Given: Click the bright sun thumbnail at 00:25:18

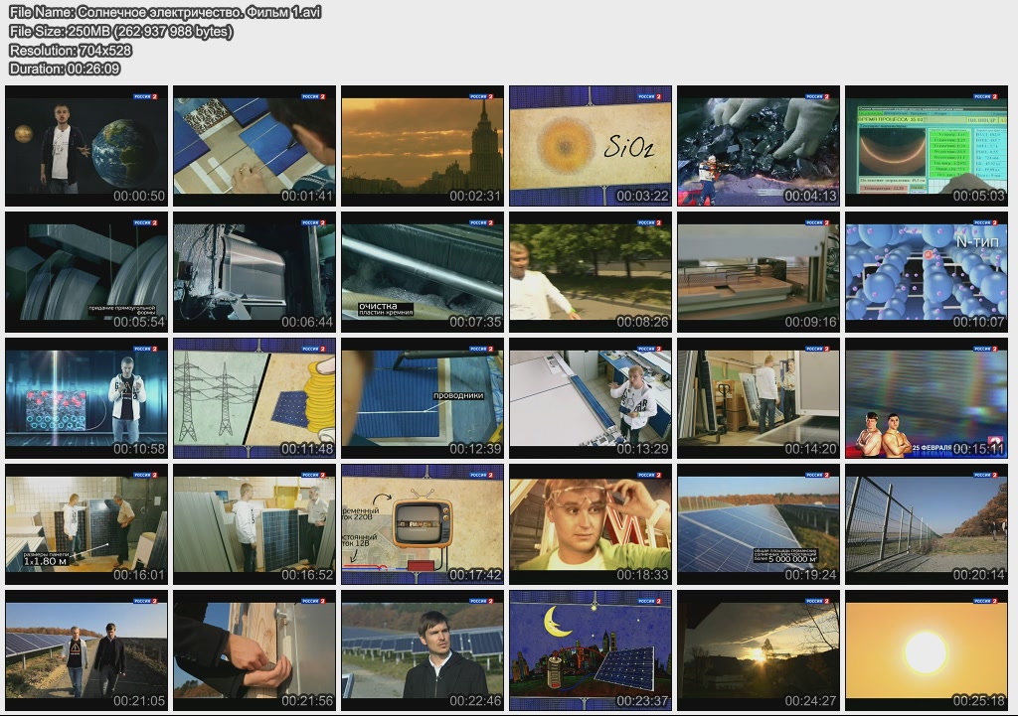Looking at the screenshot, I should 927,650.
